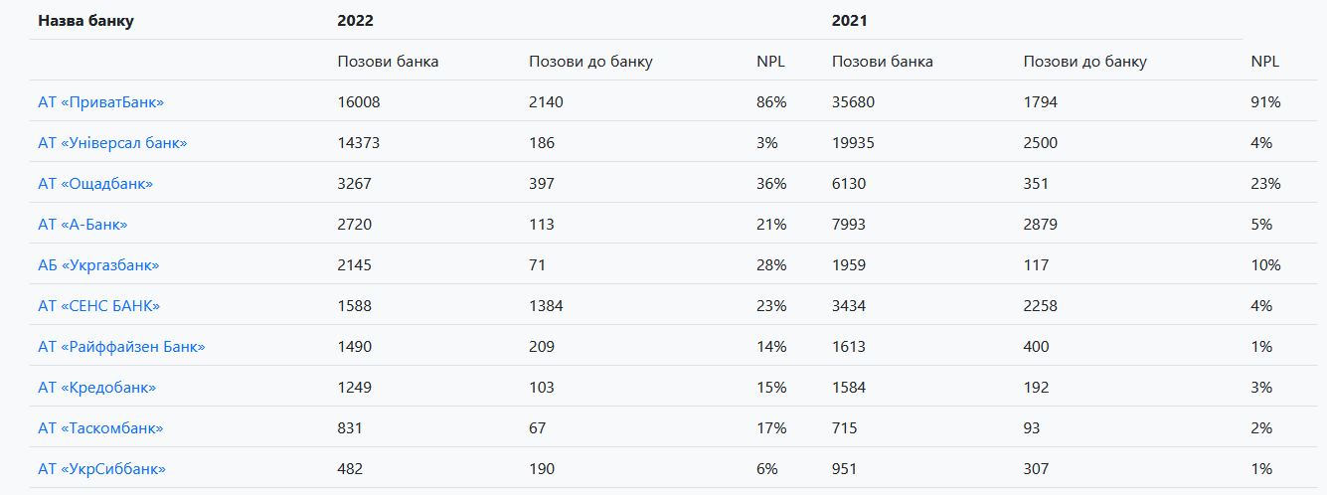Click the rightmost NPL column subheader
Viewport: 1327px width, 495px height.
tap(1264, 62)
